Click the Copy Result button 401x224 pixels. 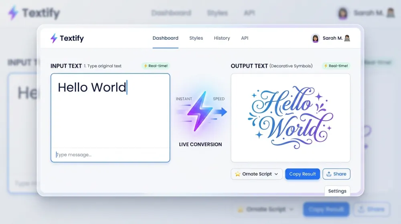tap(302, 174)
